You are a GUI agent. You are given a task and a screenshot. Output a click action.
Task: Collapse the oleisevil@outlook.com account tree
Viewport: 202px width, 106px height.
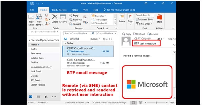29,40
